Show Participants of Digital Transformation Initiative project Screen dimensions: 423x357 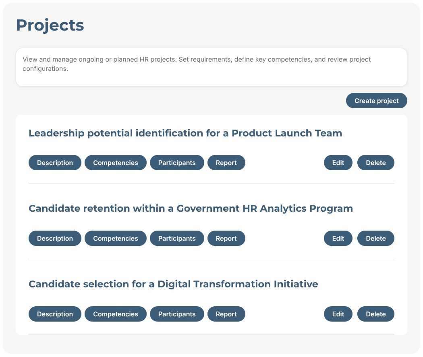click(177, 314)
